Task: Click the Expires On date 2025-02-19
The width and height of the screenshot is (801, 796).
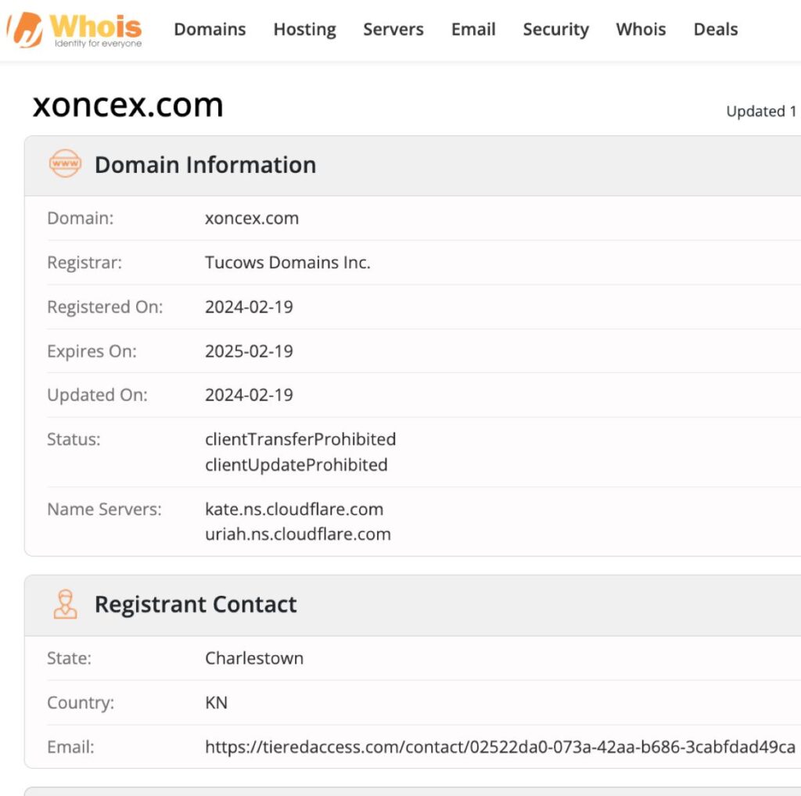Action: (x=249, y=351)
